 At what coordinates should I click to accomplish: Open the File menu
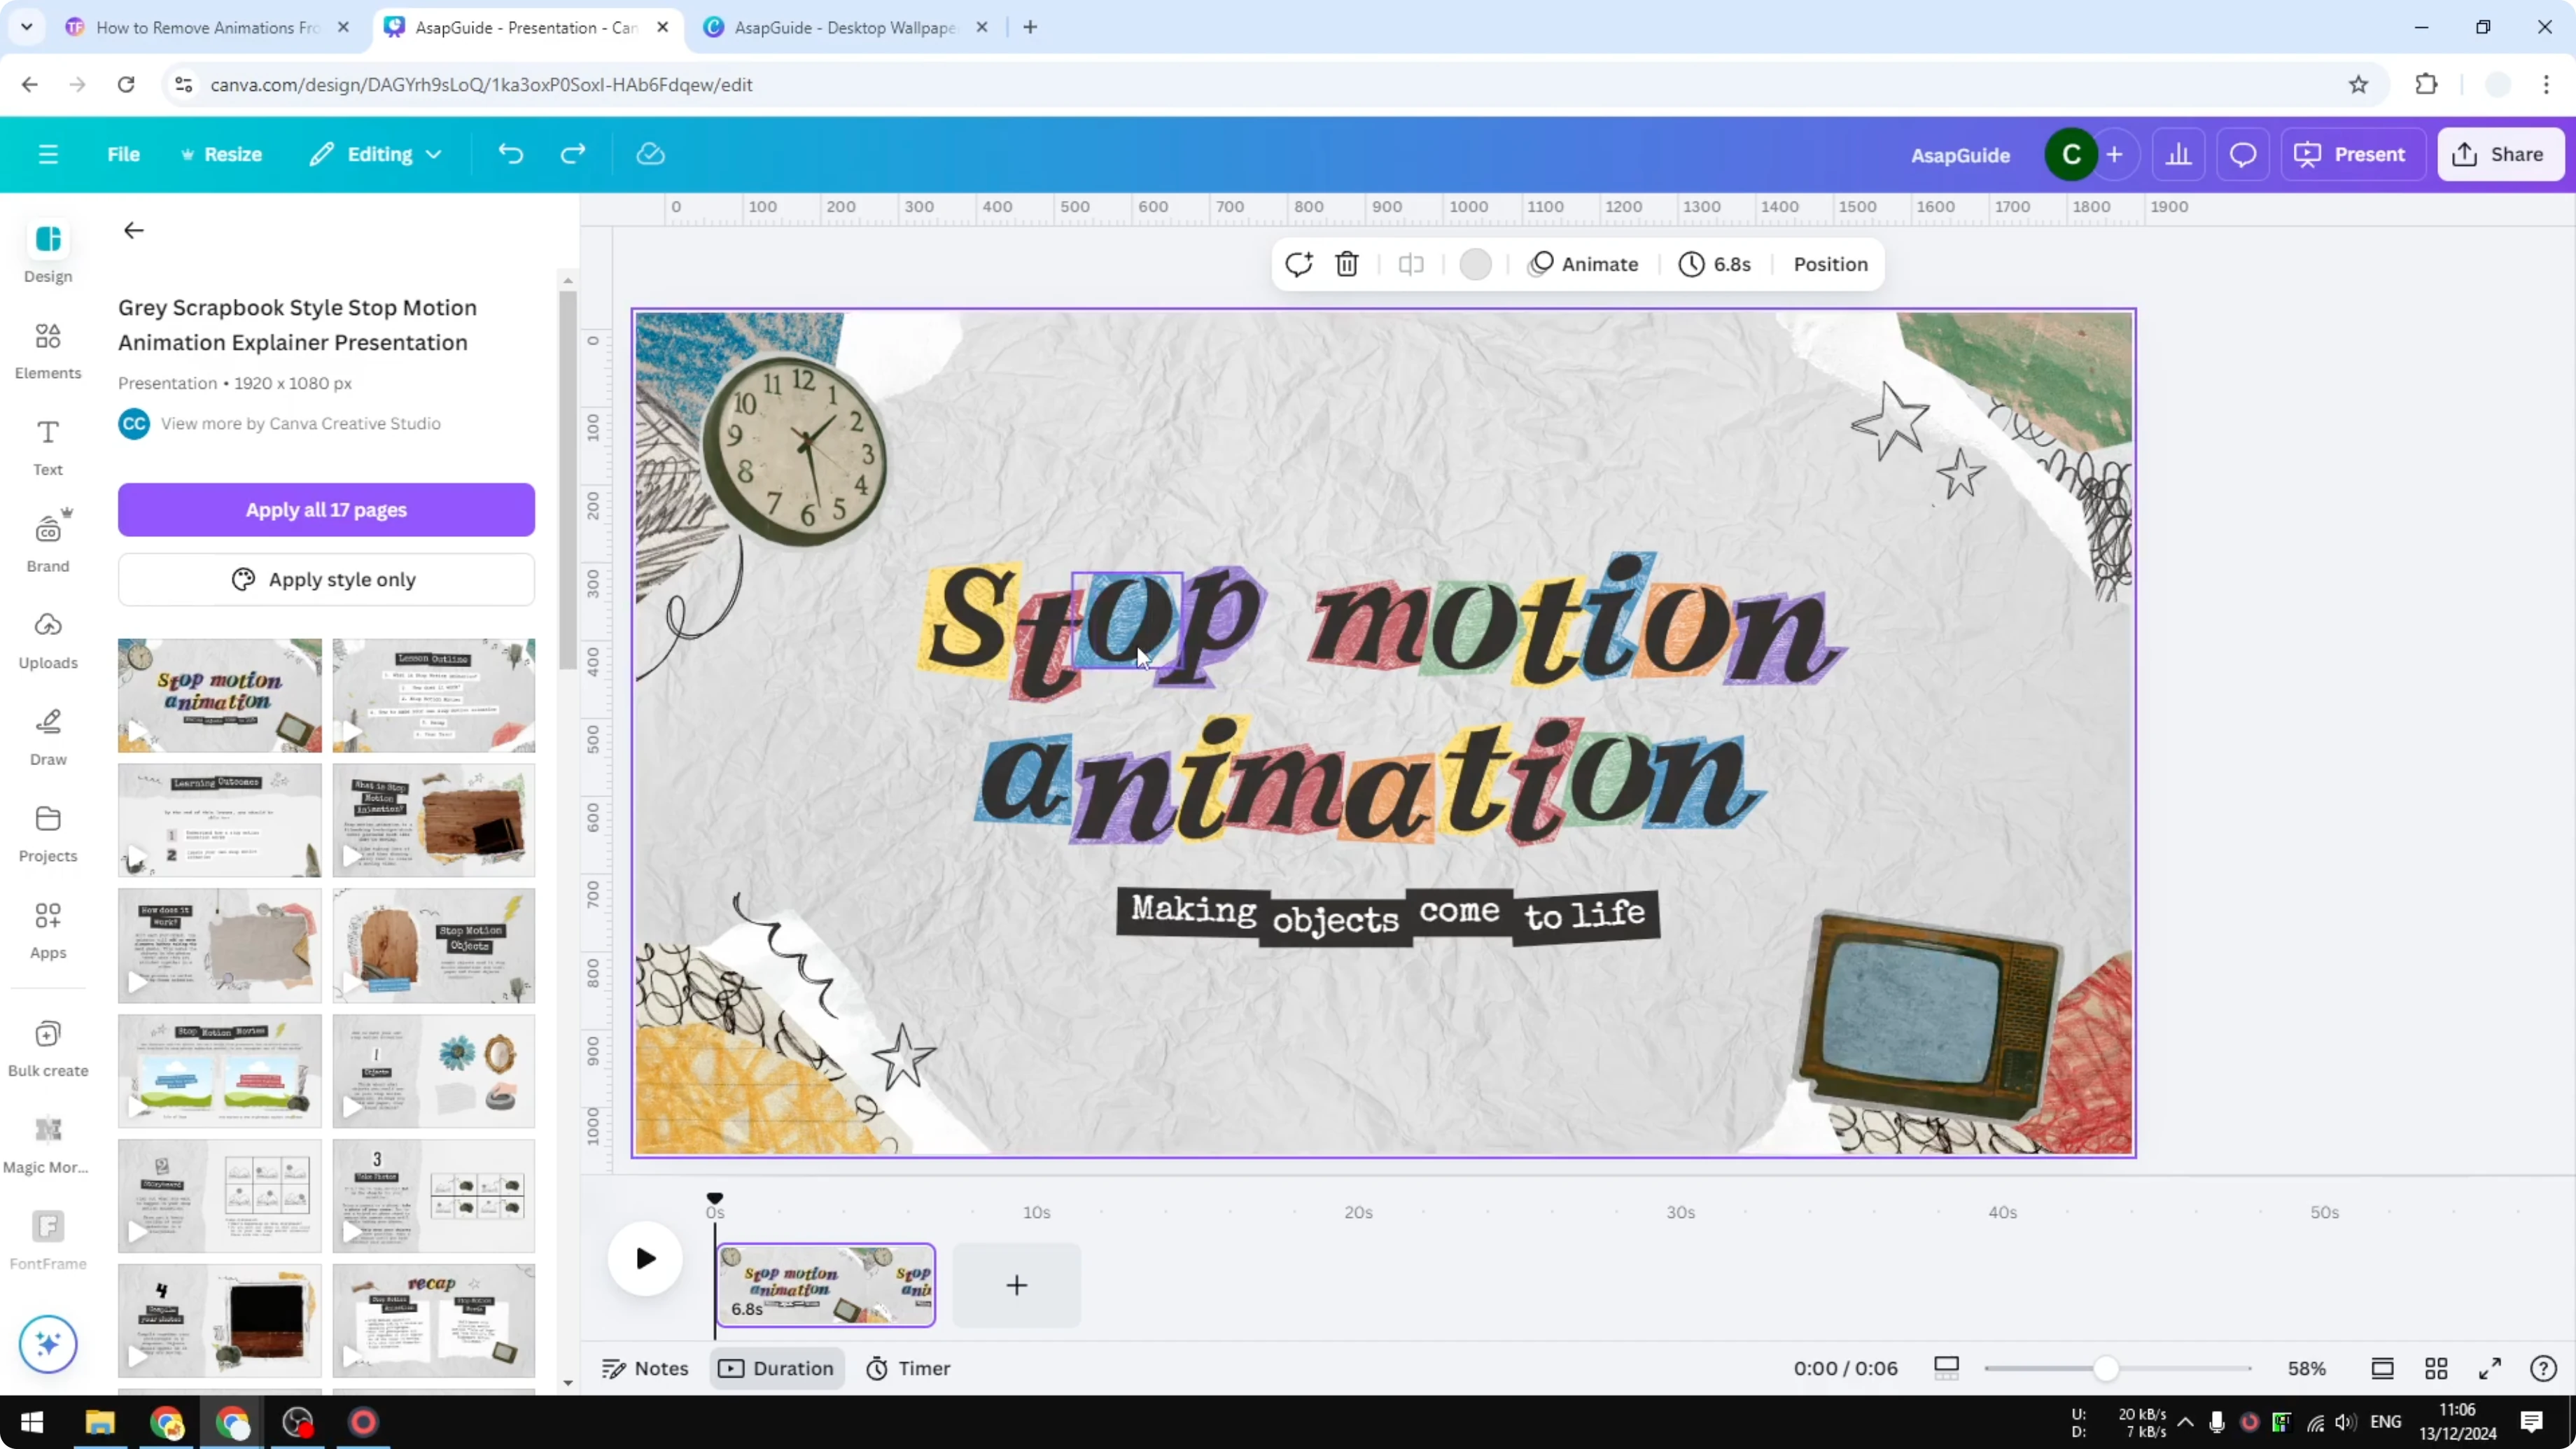tap(124, 154)
